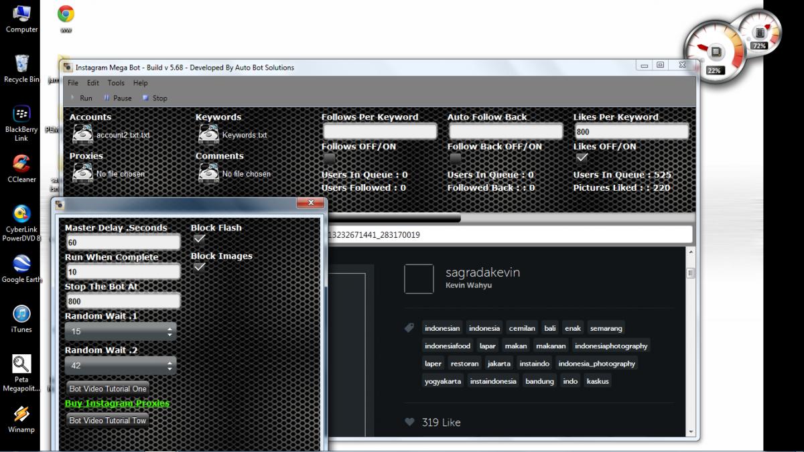Click the Stop toolbar button
Image resolution: width=804 pixels, height=452 pixels.
pyautogui.click(x=155, y=98)
